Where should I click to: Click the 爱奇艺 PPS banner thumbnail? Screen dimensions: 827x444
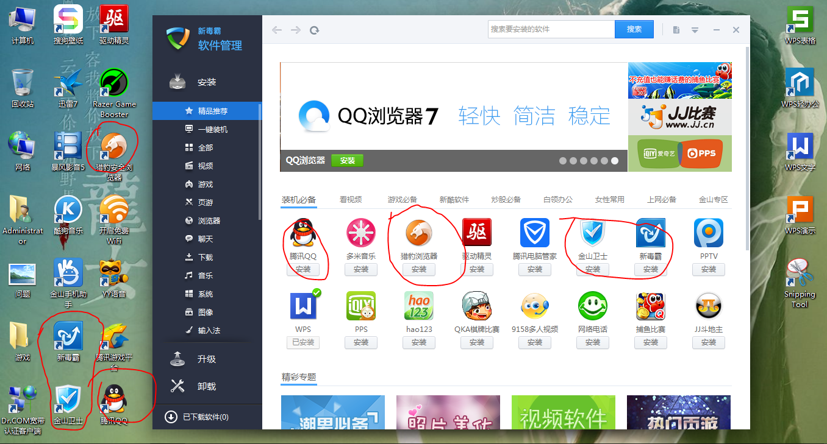(x=680, y=153)
